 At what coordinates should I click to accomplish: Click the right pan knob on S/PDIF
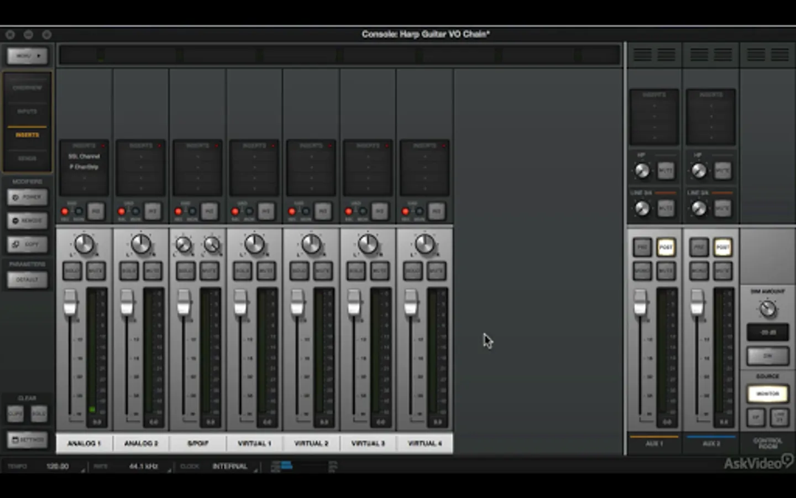[x=212, y=245]
